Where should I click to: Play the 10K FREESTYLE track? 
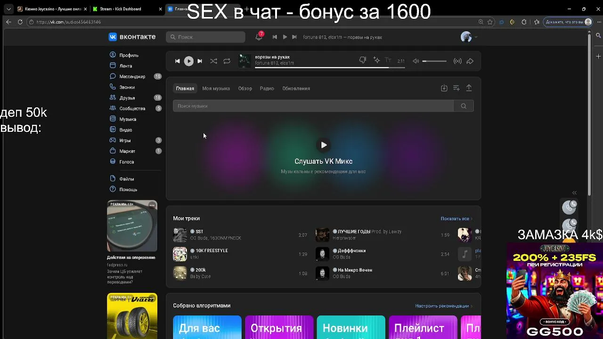coord(180,254)
